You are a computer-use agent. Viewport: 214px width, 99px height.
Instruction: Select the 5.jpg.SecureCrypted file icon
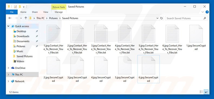pyautogui.click(x=125, y=65)
